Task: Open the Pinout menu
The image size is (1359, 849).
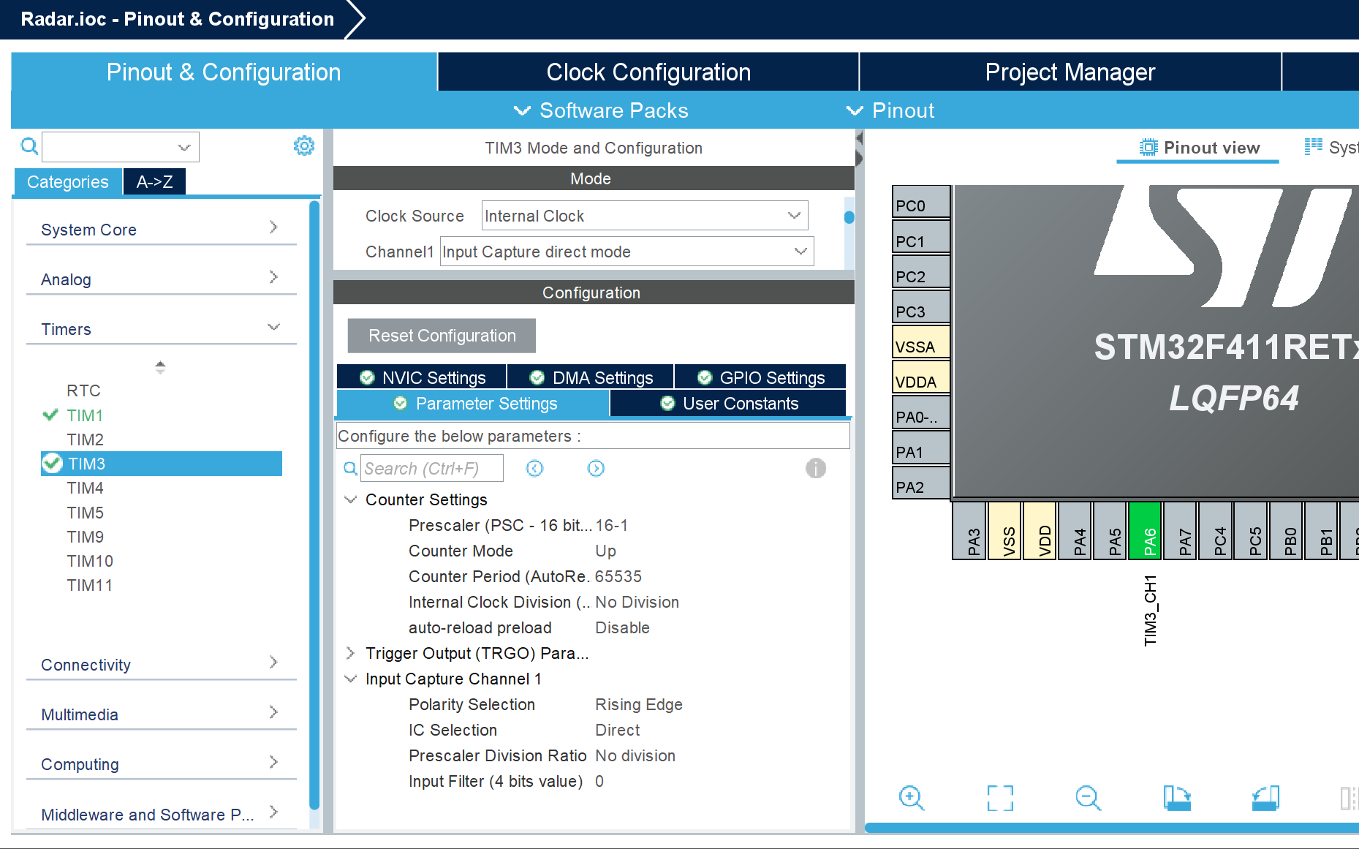Action: pos(890,110)
